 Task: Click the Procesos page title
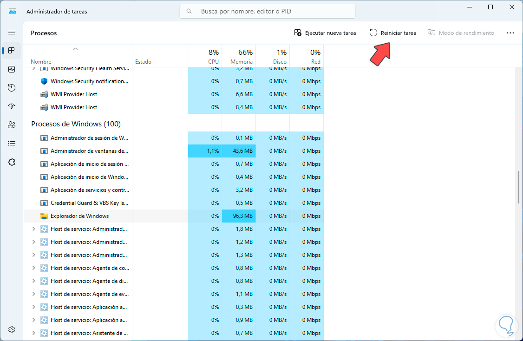(44, 33)
